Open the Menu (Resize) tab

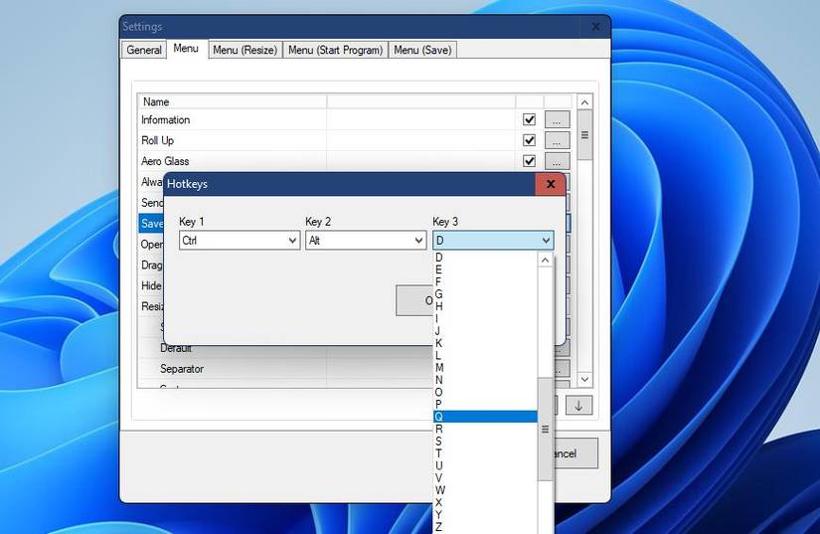coord(245,50)
